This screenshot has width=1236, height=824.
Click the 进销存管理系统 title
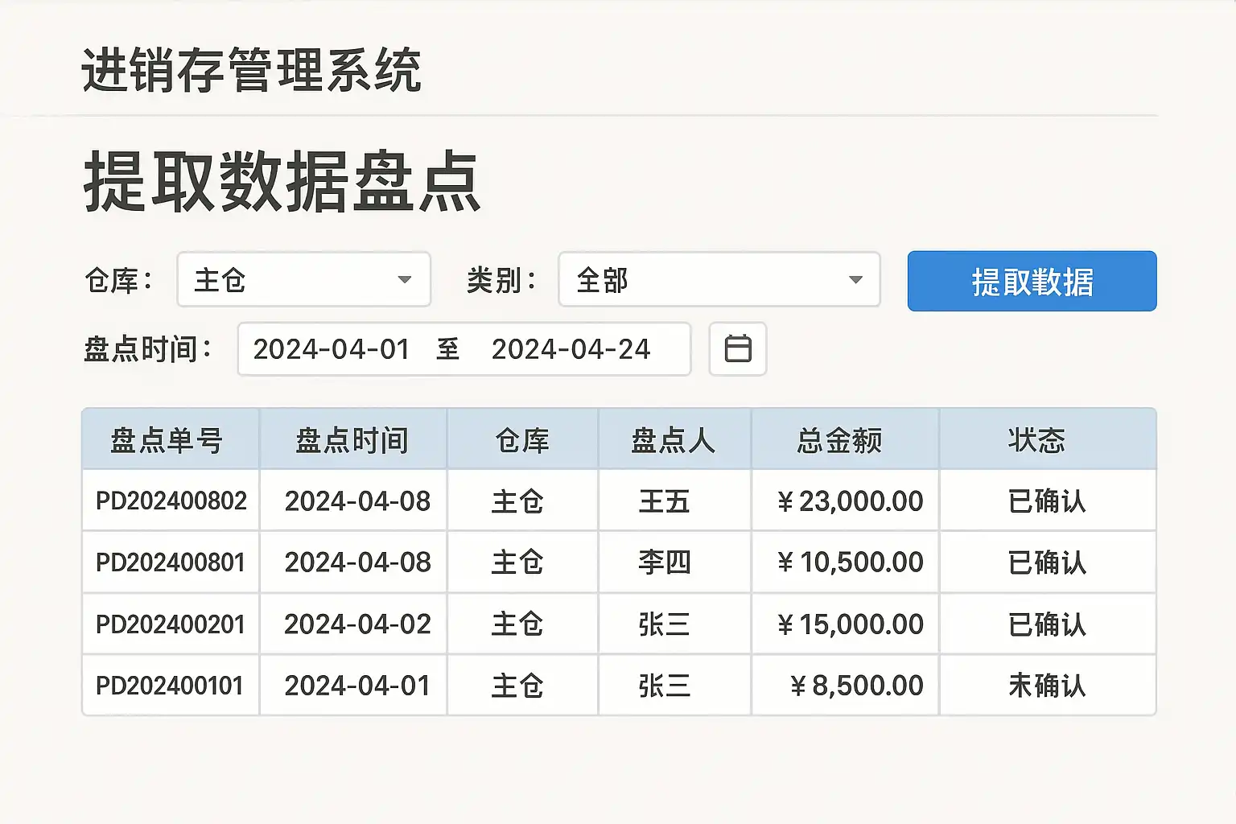click(251, 71)
